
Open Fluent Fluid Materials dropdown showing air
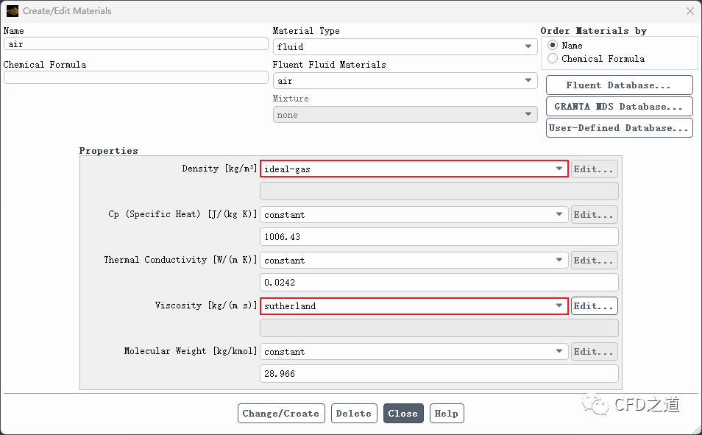[405, 81]
